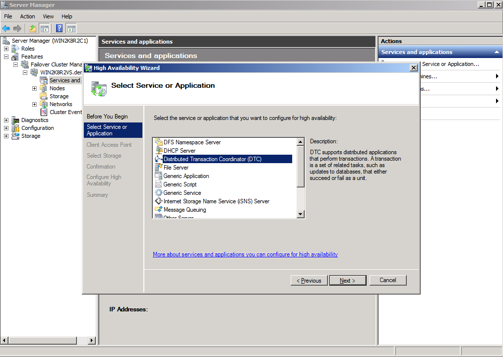Collapse the Failover Cluster Manager node
This screenshot has width=503, height=357.
15,64
